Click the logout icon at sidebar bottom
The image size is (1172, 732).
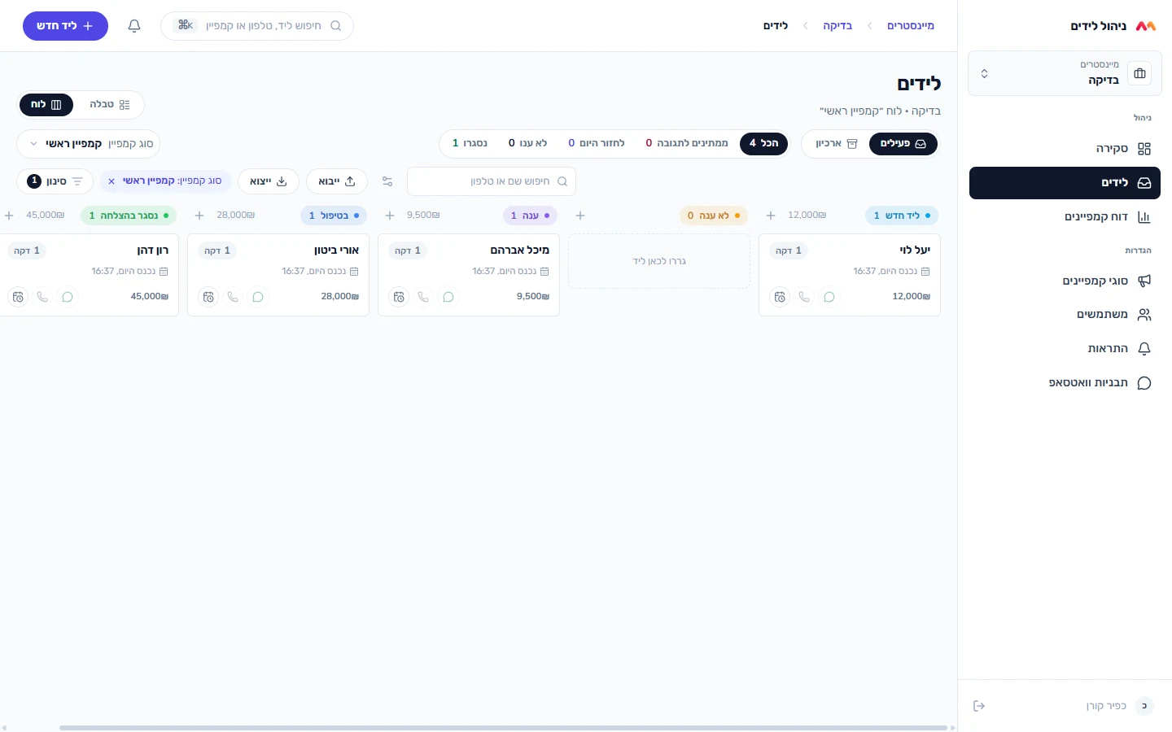pyautogui.click(x=979, y=706)
